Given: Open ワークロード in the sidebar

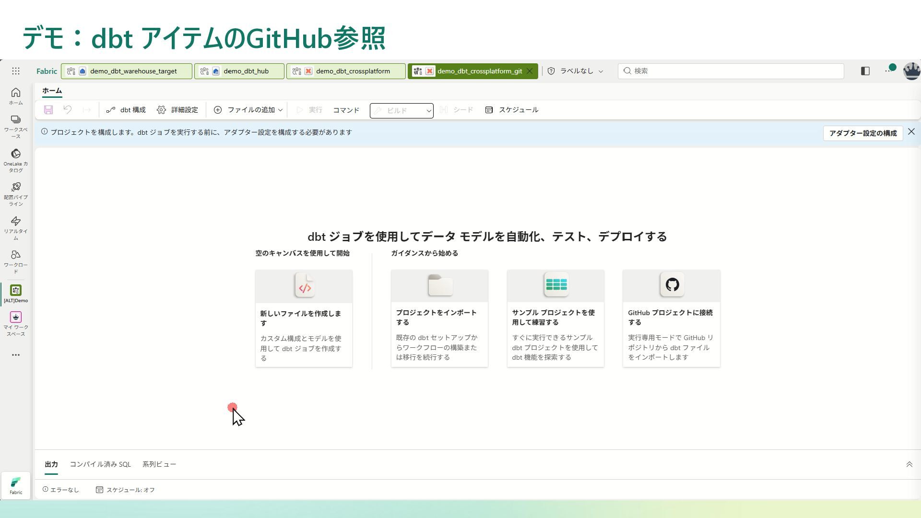Looking at the screenshot, I should [x=16, y=261].
